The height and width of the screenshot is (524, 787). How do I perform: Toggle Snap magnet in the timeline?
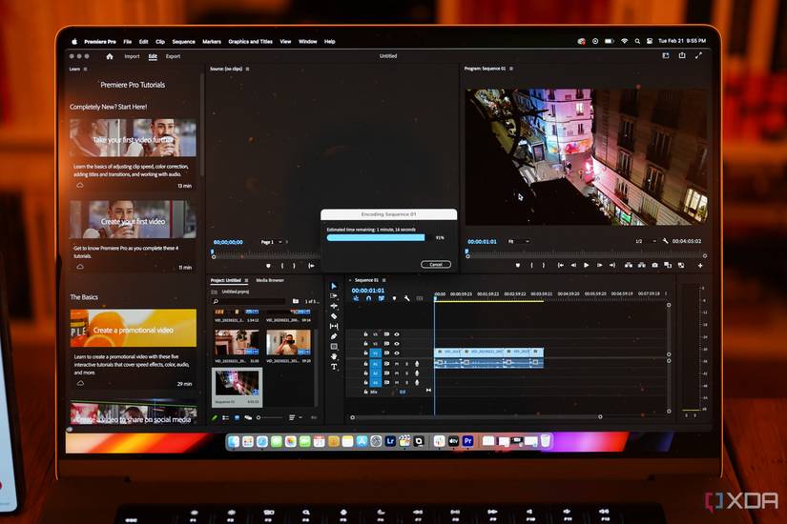pos(368,298)
